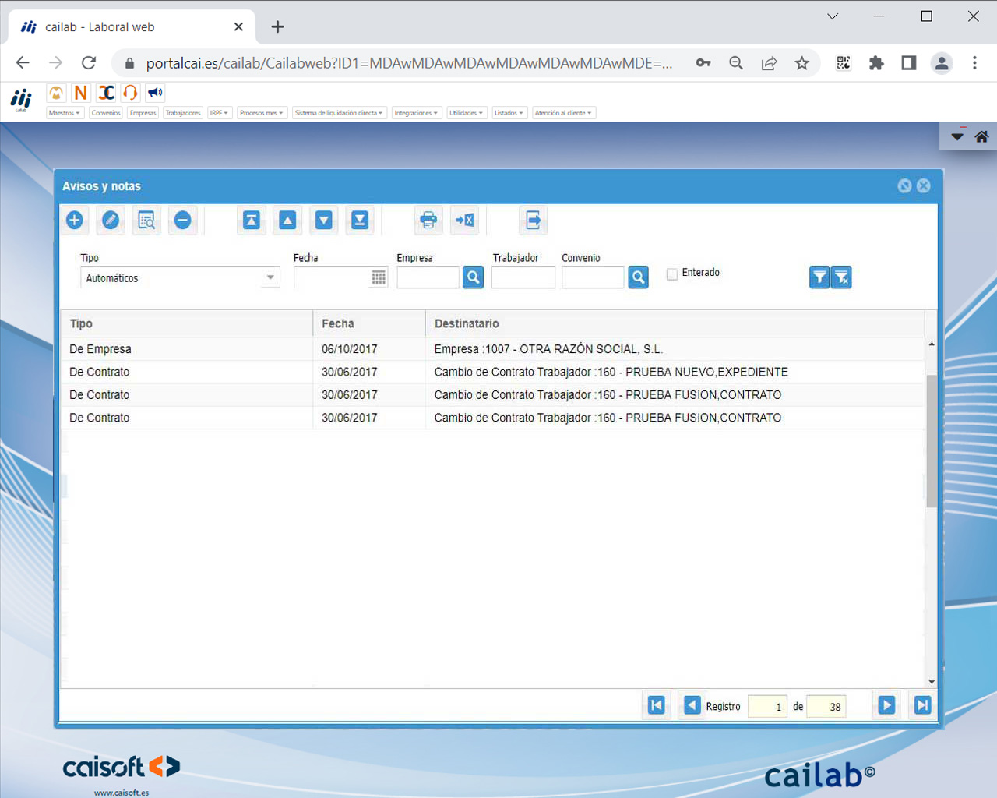
Task: Select the Trabajadores menu item
Action: coord(182,112)
